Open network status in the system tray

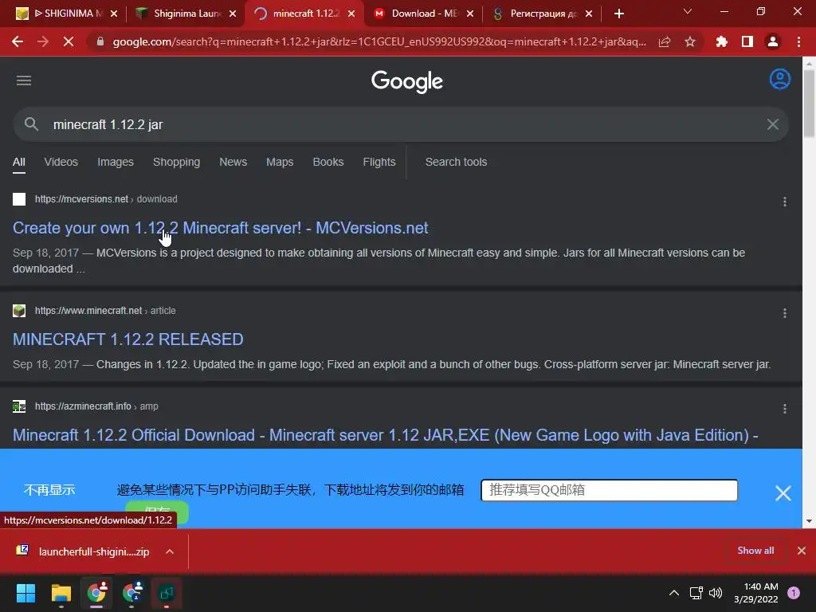(696, 593)
